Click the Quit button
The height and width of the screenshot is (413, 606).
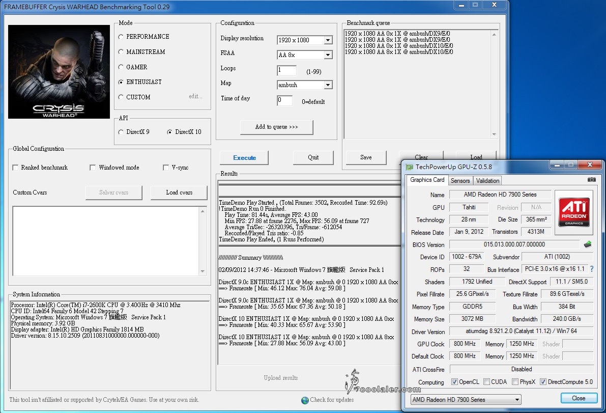[313, 157]
